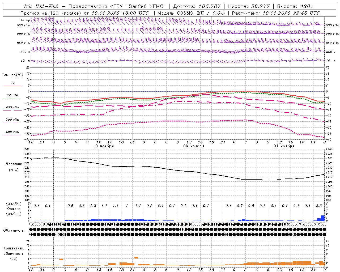Viewport: 340px width, 272px height.
Task: Select forecast start 18.11.2025 18:00 UTC
Action: (x=120, y=13)
